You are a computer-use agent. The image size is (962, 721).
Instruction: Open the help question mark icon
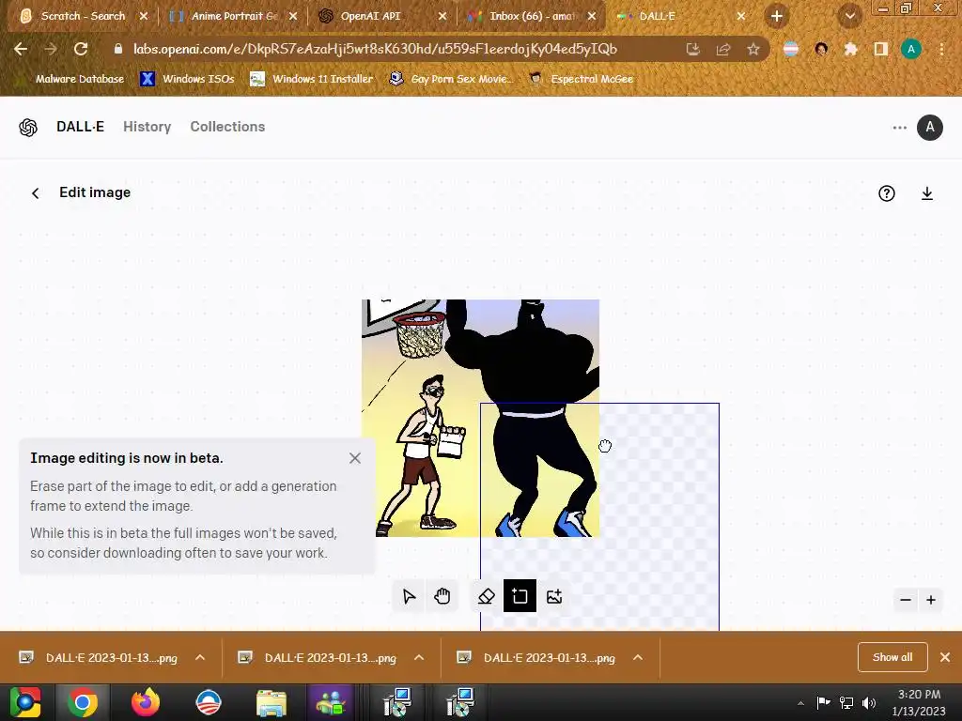[887, 193]
